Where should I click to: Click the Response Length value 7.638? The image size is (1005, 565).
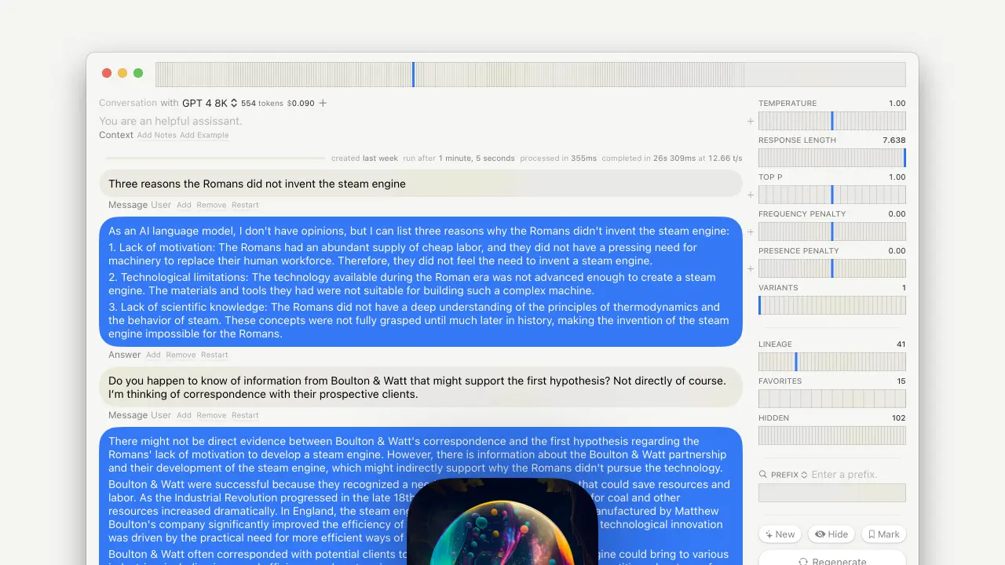894,140
